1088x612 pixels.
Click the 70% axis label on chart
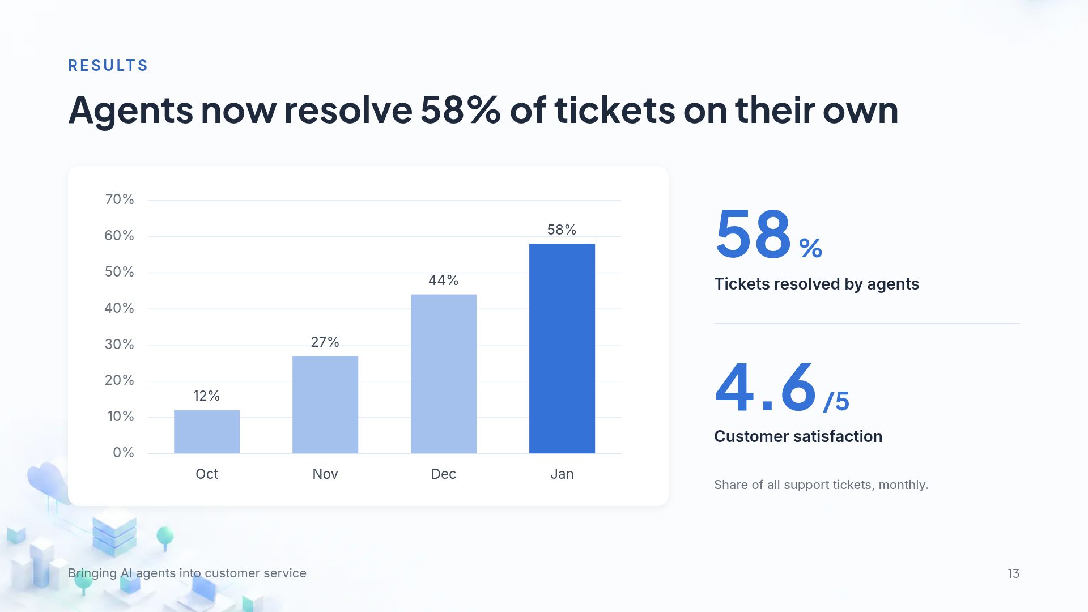click(120, 199)
